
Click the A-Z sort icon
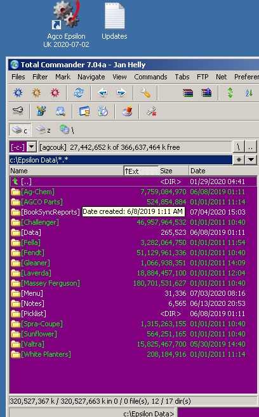tap(249, 93)
